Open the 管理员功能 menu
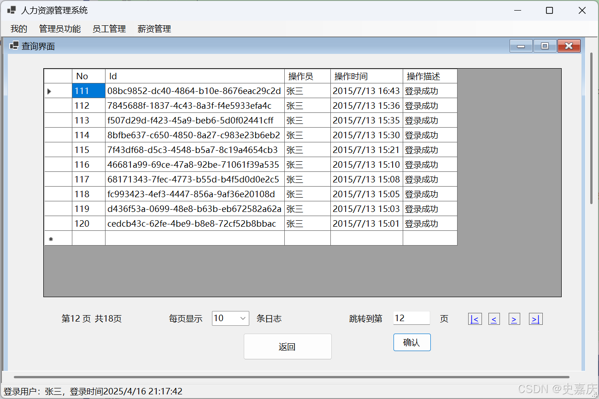Image resolution: width=599 pixels, height=399 pixels. [x=60, y=29]
